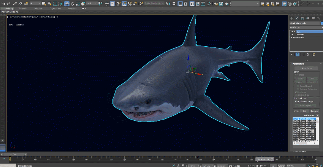This screenshot has width=323, height=167.
Task: Click the Select and Link icon
Action: click(14, 3)
